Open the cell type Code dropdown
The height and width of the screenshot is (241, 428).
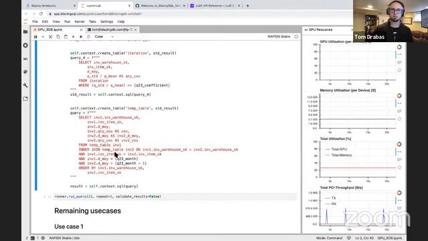click(x=104, y=37)
